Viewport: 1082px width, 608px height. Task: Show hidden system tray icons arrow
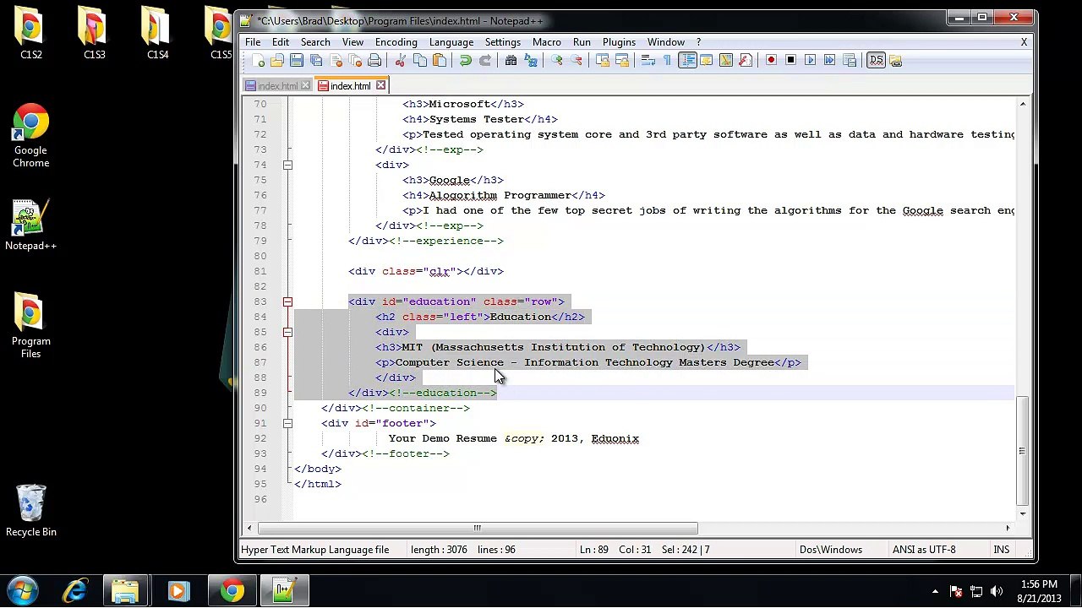[x=935, y=591]
